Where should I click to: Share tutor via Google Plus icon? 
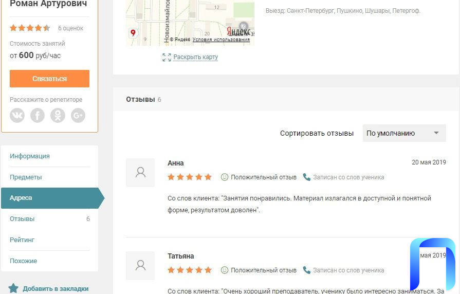78,115
